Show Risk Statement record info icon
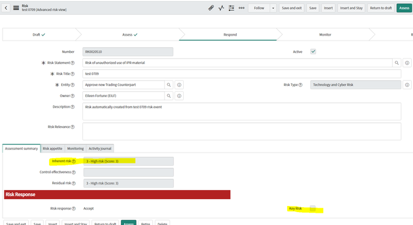 click(x=407, y=63)
